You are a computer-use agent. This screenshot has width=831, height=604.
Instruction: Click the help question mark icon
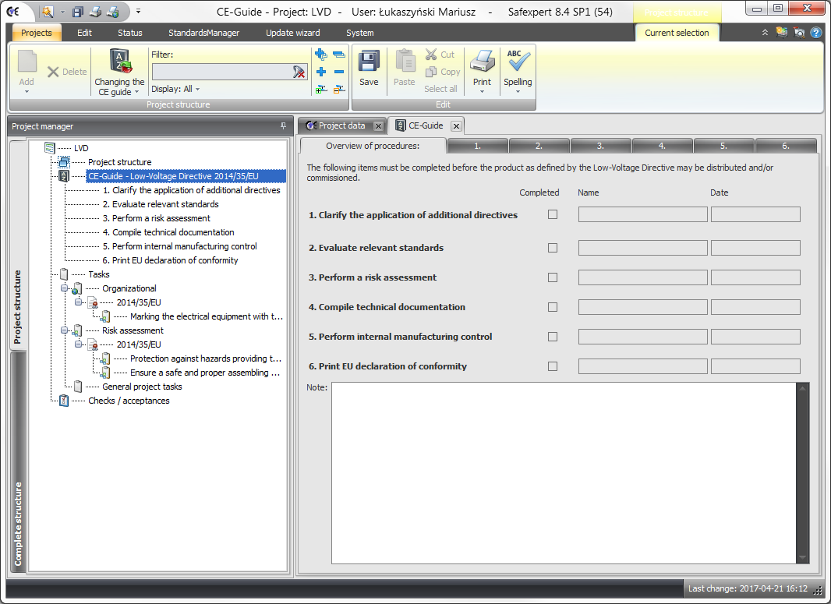point(816,33)
